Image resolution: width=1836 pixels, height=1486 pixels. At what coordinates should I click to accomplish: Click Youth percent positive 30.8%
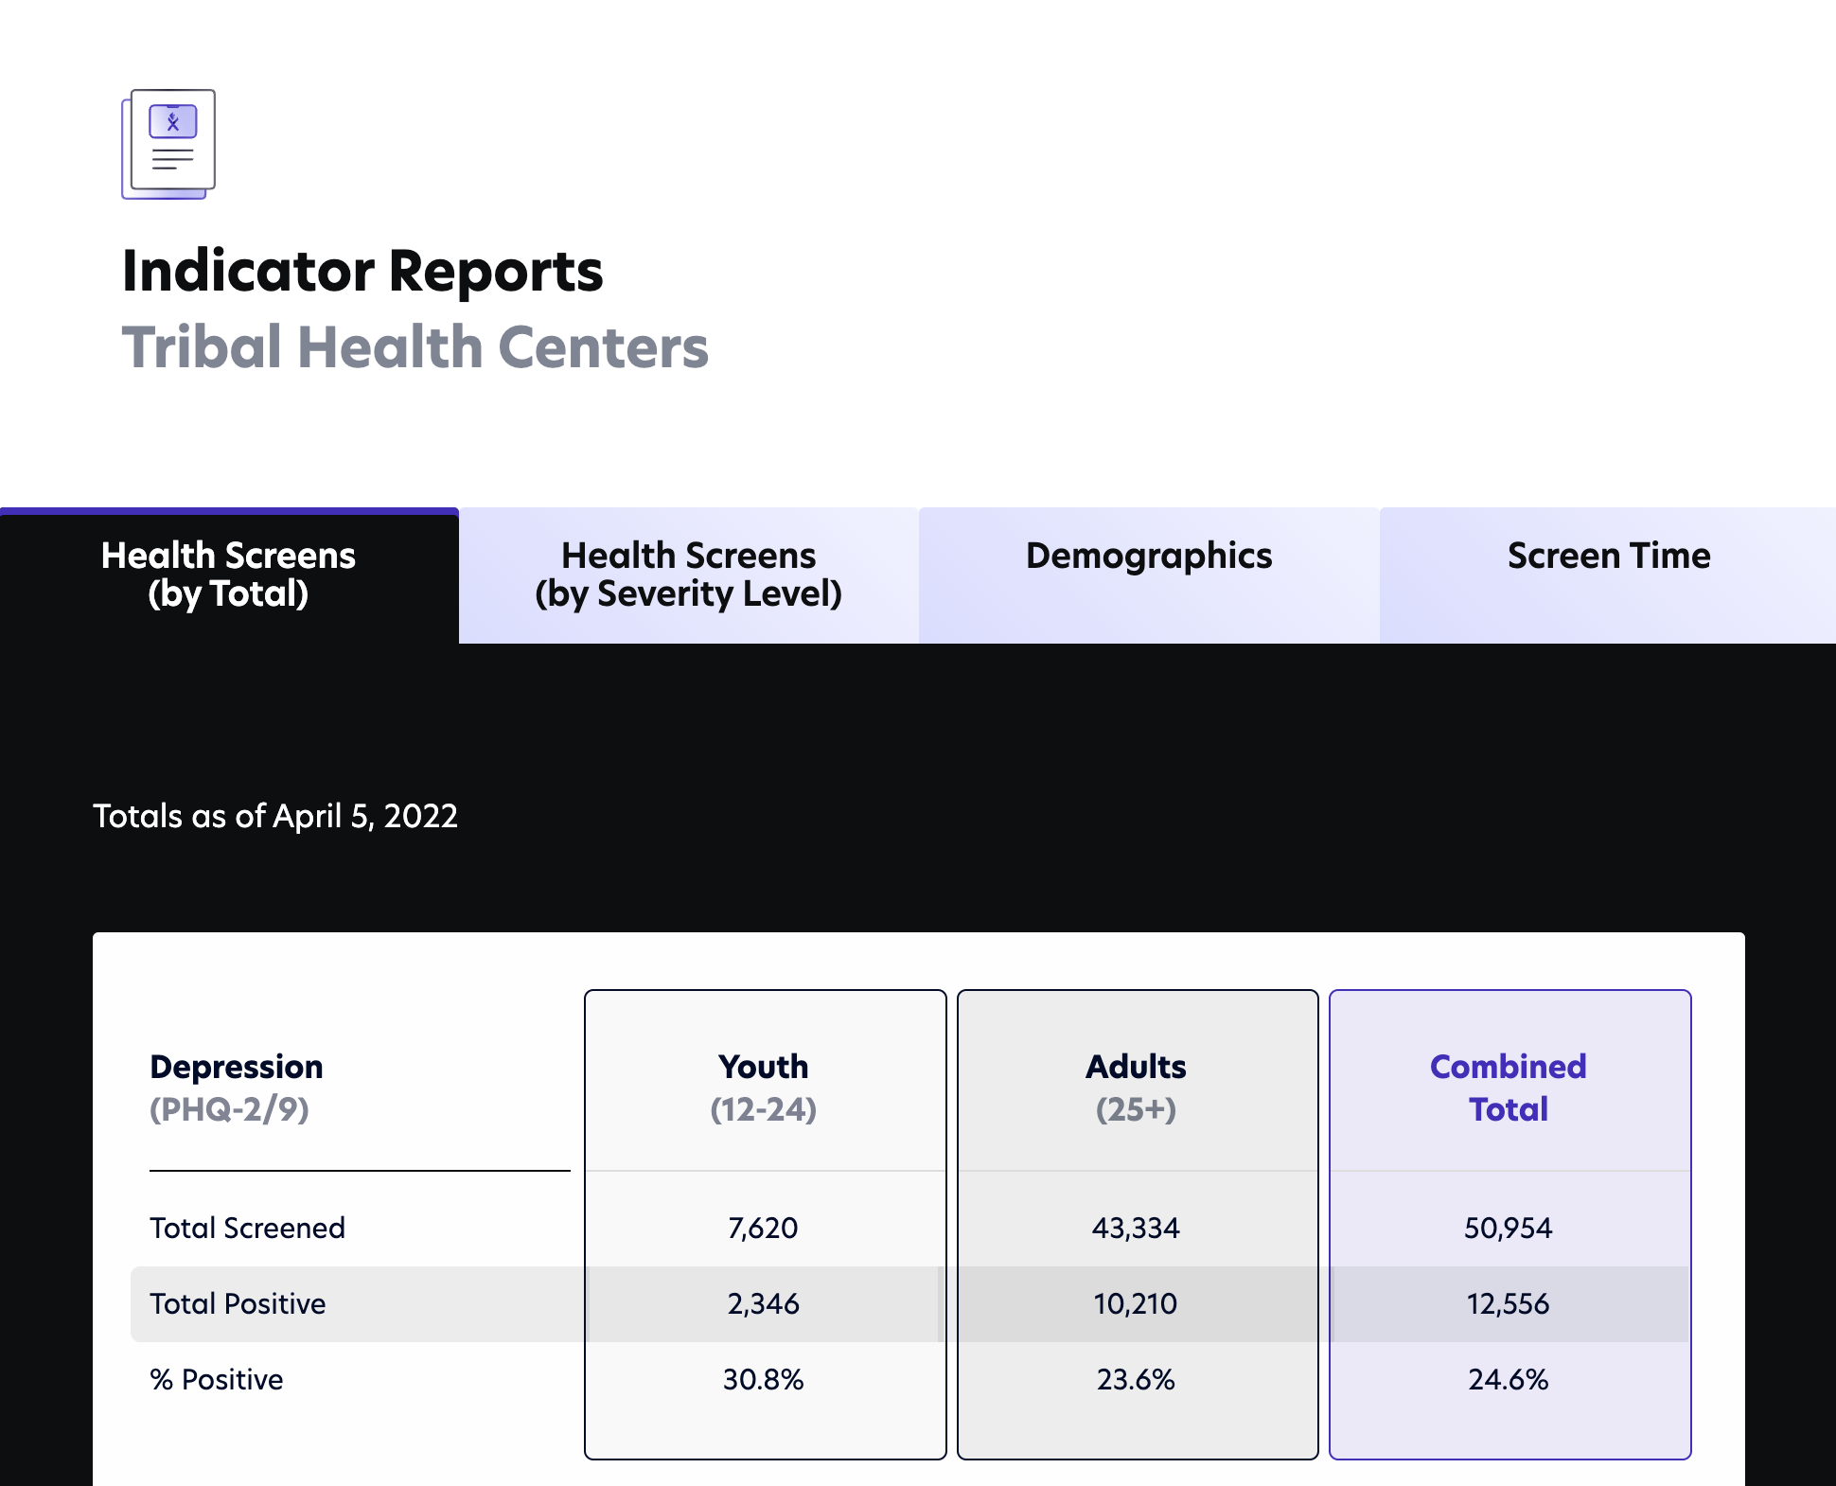pos(763,1379)
